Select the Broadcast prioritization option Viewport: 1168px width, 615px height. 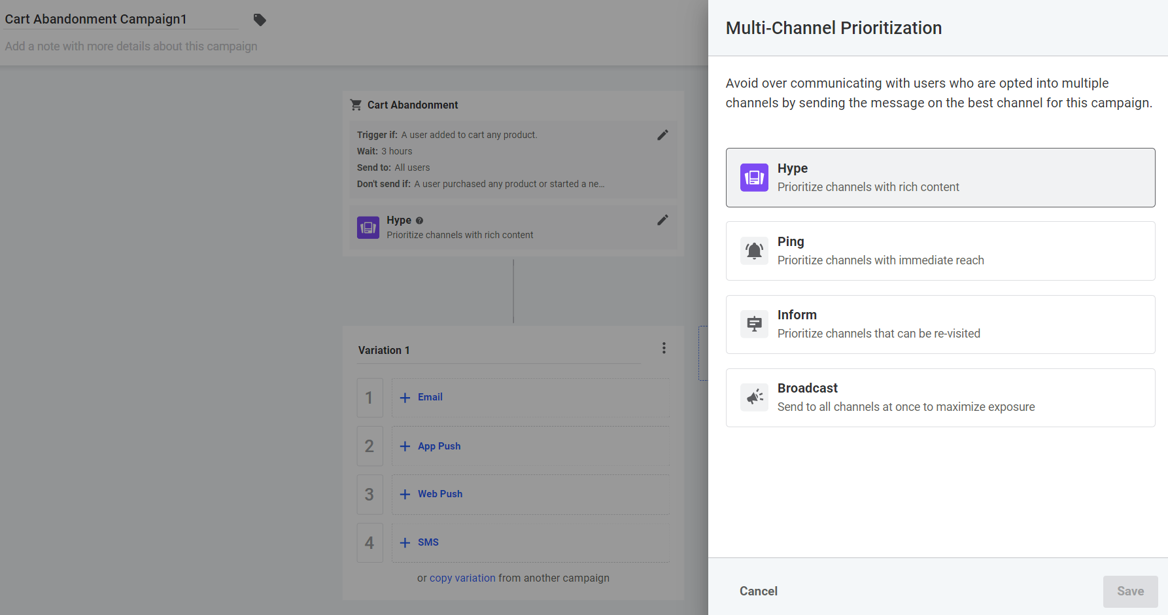point(940,397)
